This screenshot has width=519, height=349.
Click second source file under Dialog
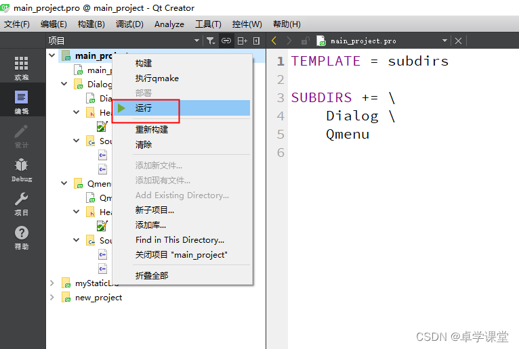point(102,169)
